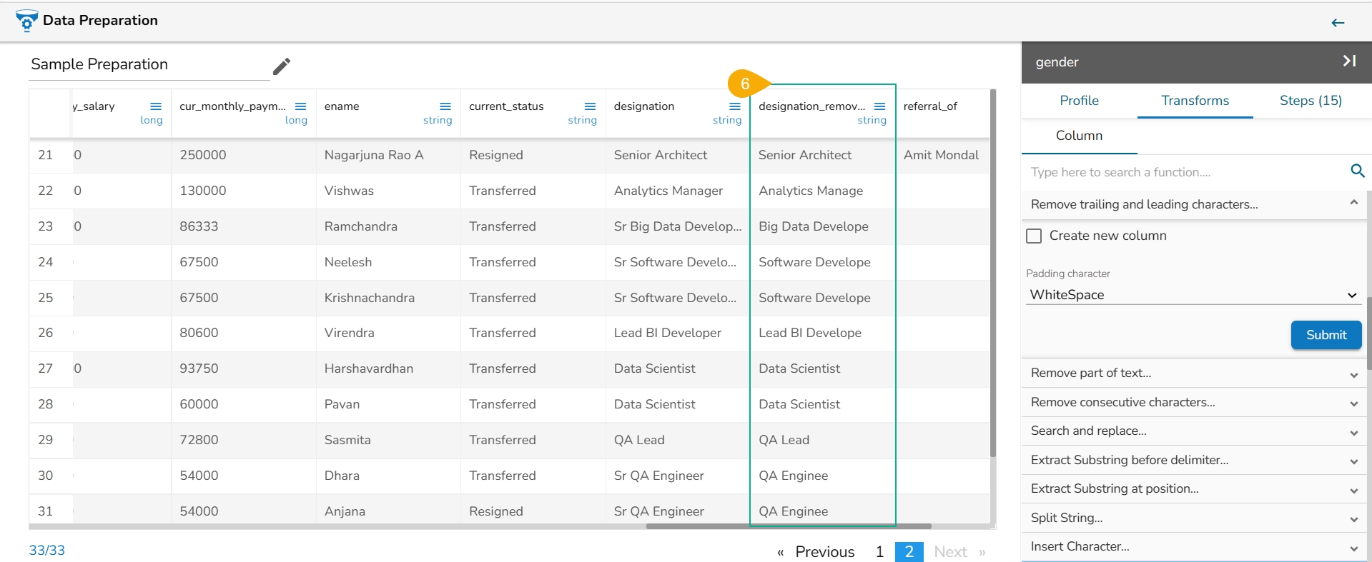Click the search magnifier icon for functions
Viewport: 1372px width, 562px height.
[1357, 171]
